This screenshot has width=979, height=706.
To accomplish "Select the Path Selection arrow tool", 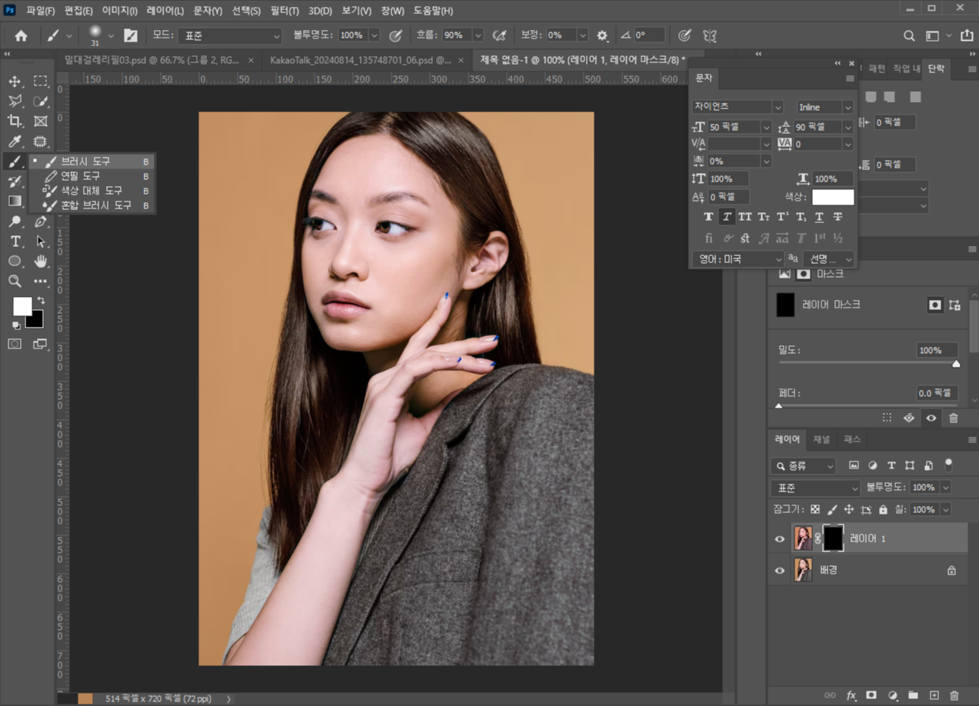I will tap(41, 241).
